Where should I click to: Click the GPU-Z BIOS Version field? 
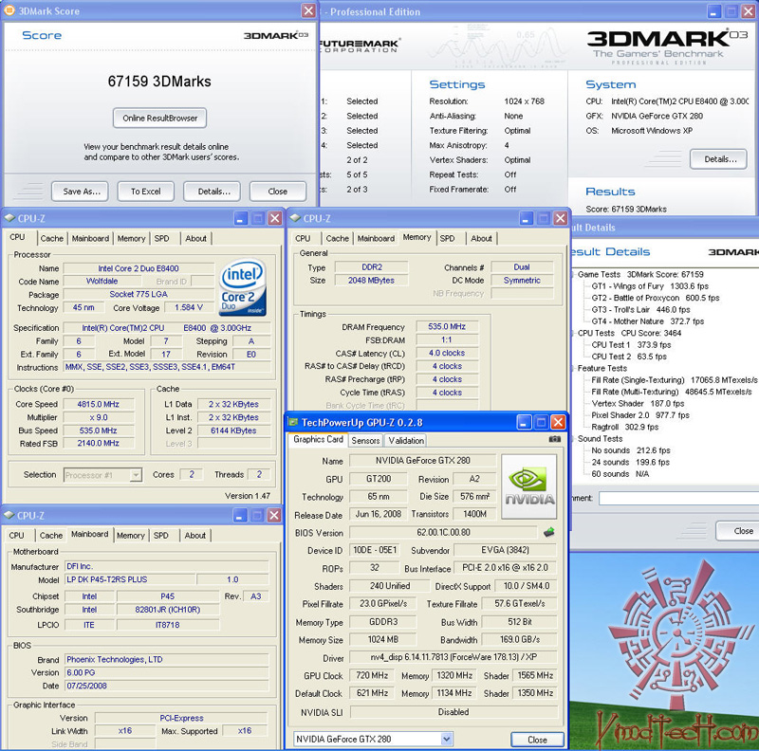443,532
